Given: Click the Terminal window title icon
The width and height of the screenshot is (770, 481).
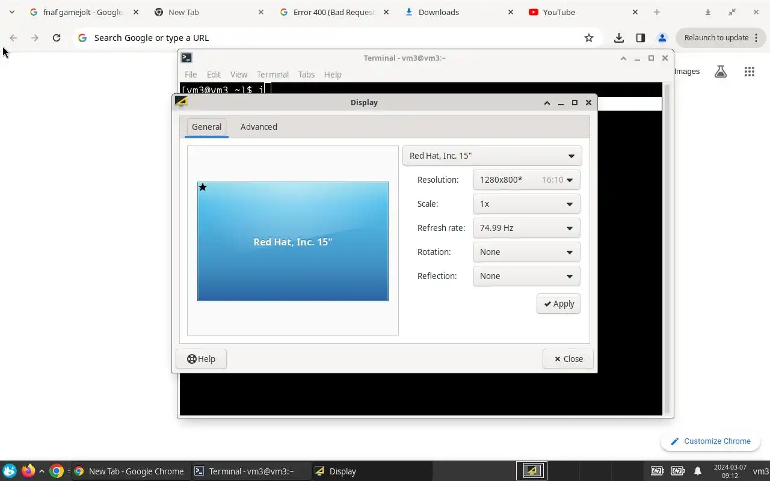Looking at the screenshot, I should coord(186,58).
